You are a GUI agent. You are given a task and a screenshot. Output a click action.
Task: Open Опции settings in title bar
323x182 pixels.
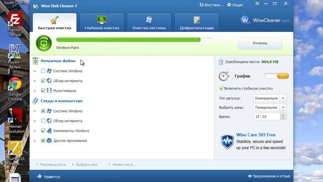pyautogui.click(x=235, y=5)
